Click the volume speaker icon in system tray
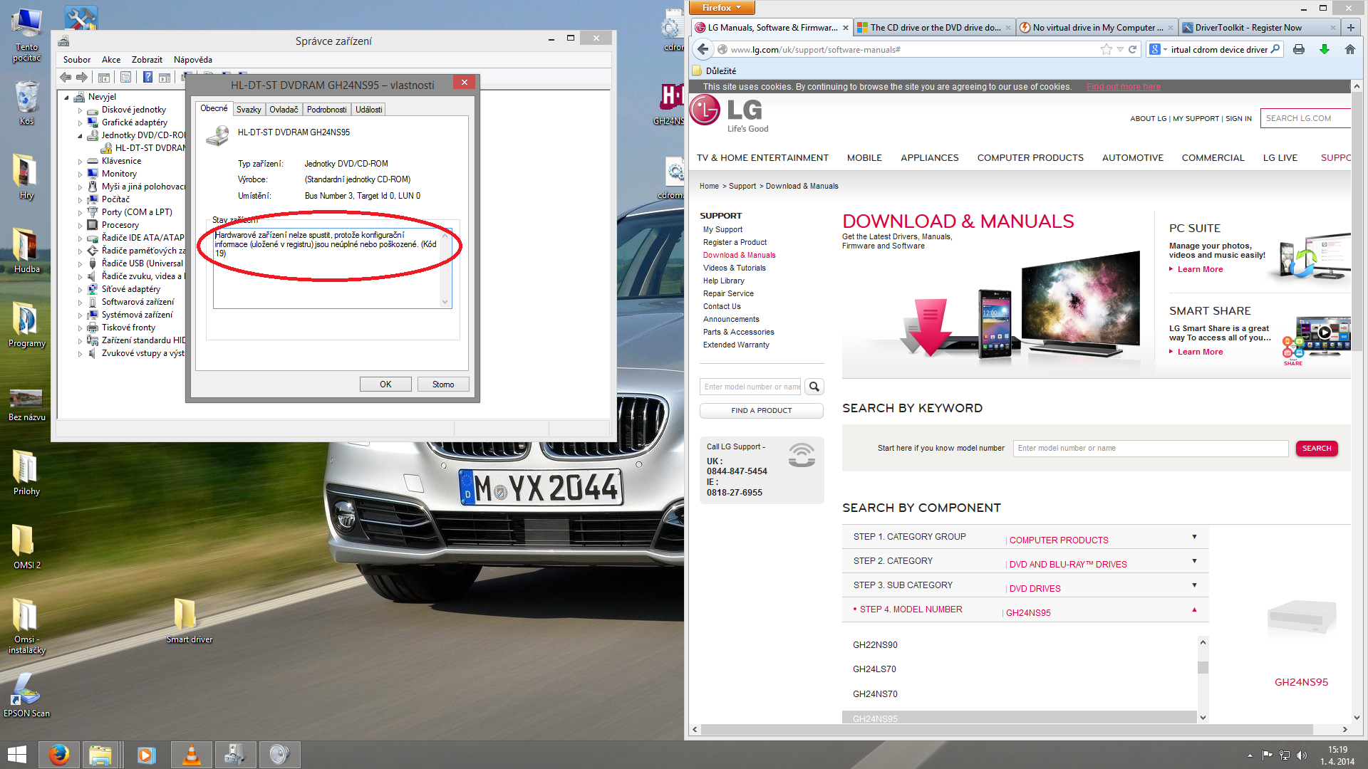Viewport: 1368px width, 769px height. [x=1302, y=755]
